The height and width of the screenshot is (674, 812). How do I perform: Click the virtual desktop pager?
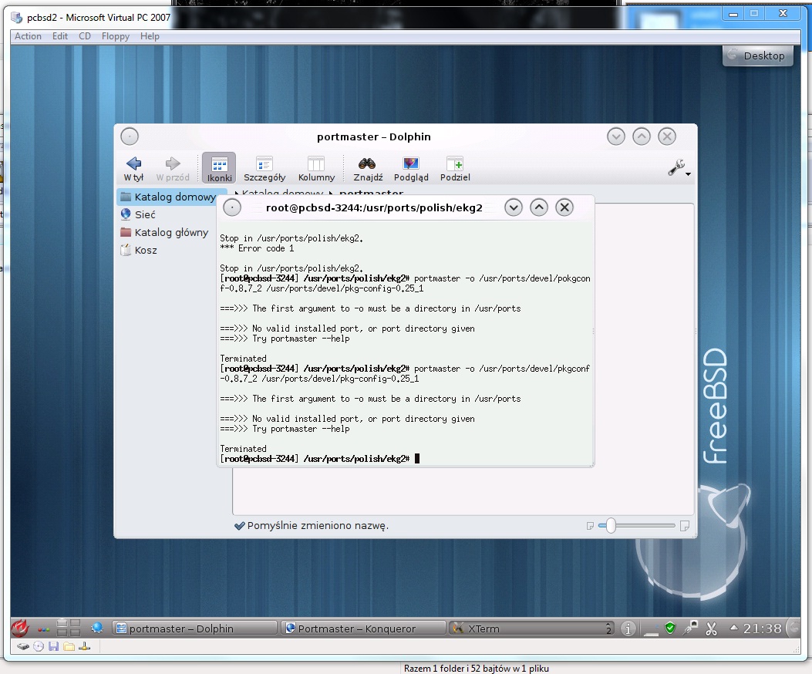pyautogui.click(x=69, y=628)
